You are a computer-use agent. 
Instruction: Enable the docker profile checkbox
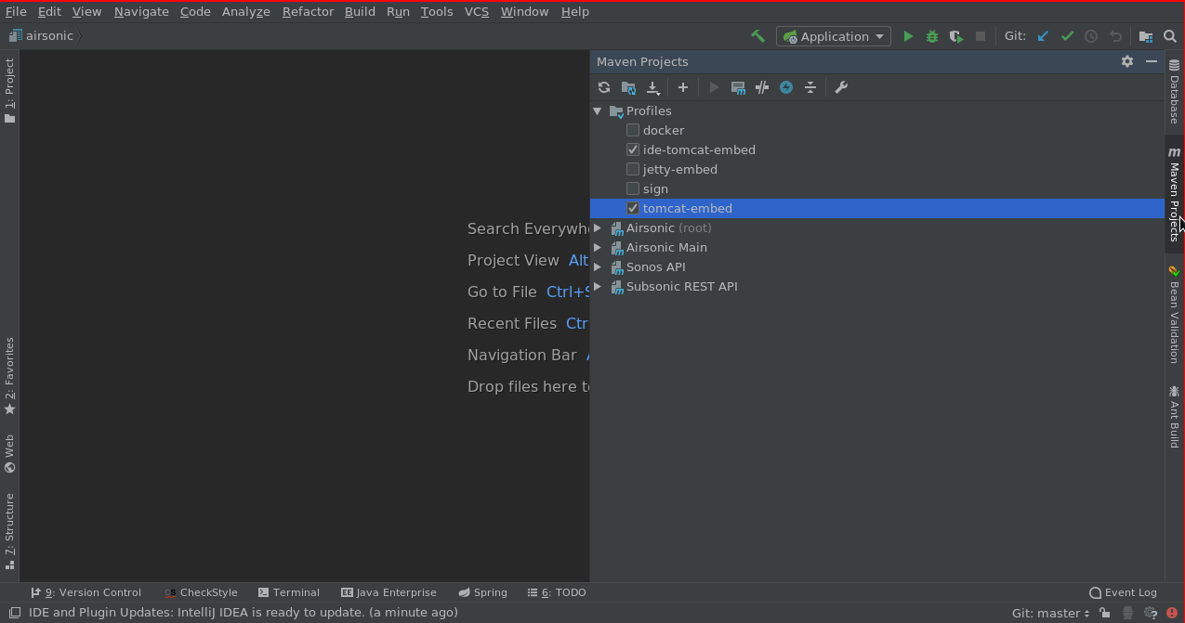tap(633, 130)
